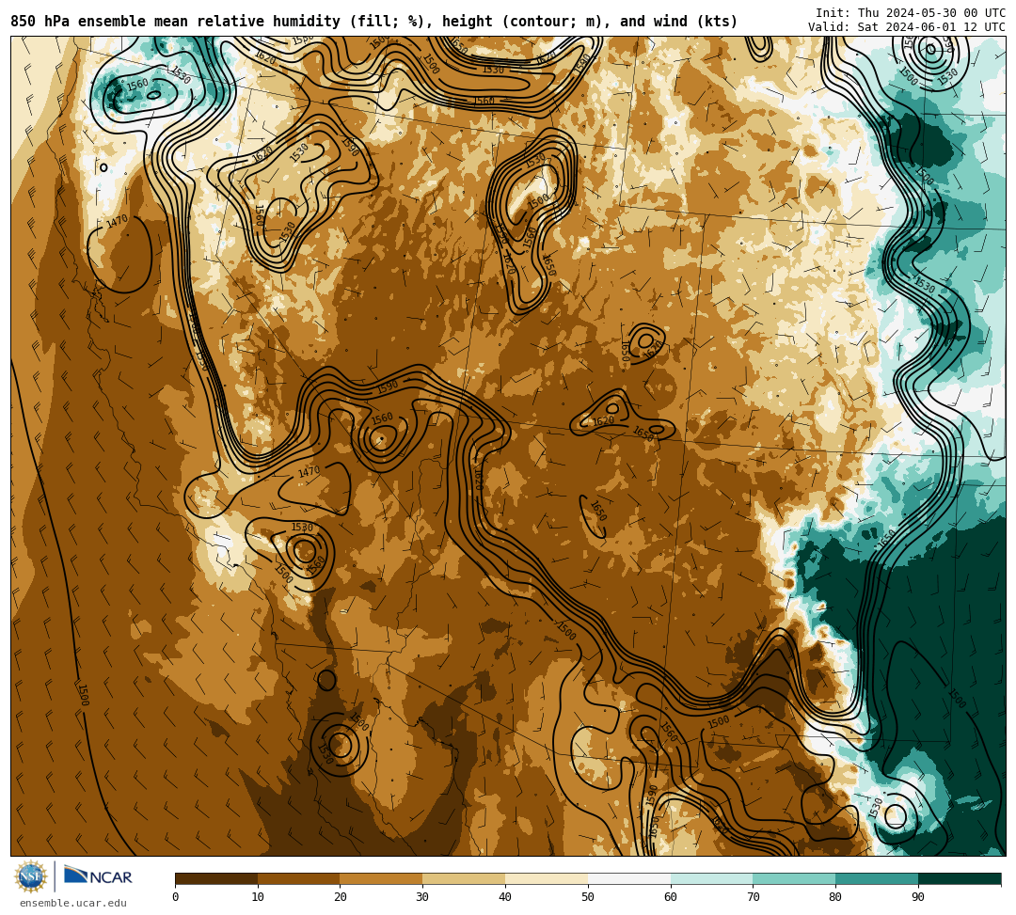Click the NCAR logo
Screen dimensions: 1016x915
(98, 876)
